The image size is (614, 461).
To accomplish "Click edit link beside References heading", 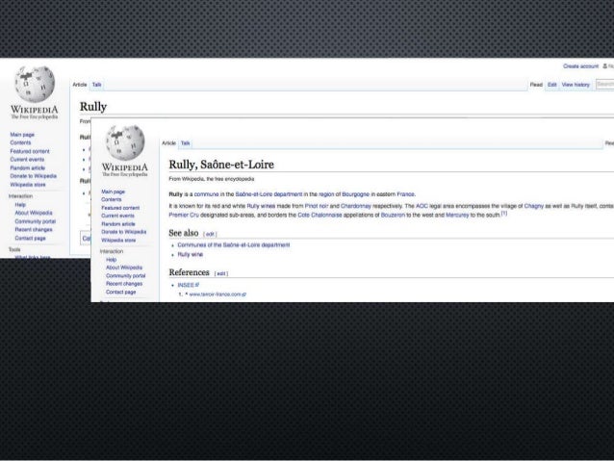I will [x=221, y=273].
